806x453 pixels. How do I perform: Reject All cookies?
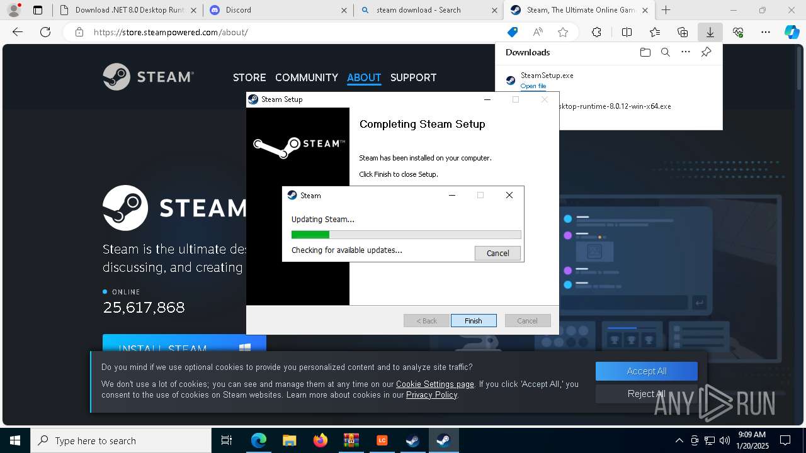647,394
